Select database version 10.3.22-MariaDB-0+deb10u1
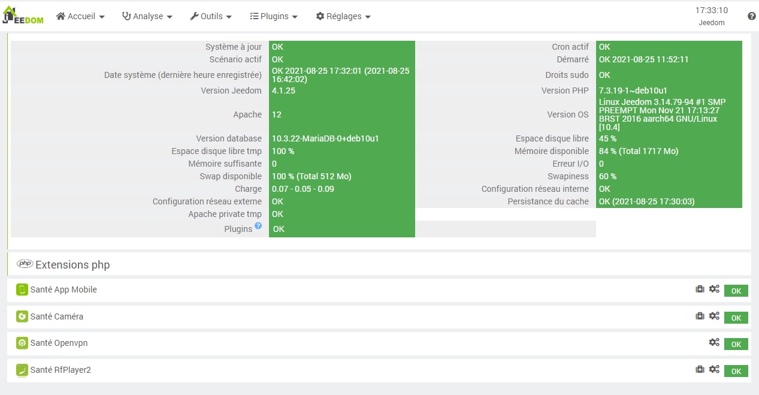This screenshot has height=395, width=759. [325, 138]
